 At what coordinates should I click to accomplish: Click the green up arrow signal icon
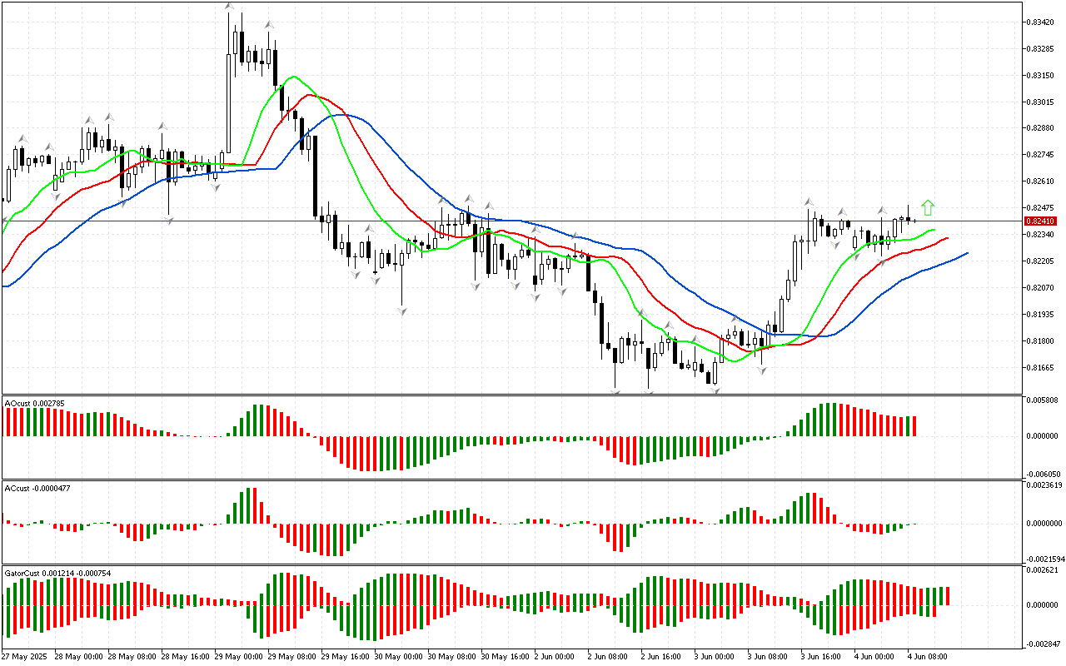[x=929, y=207]
